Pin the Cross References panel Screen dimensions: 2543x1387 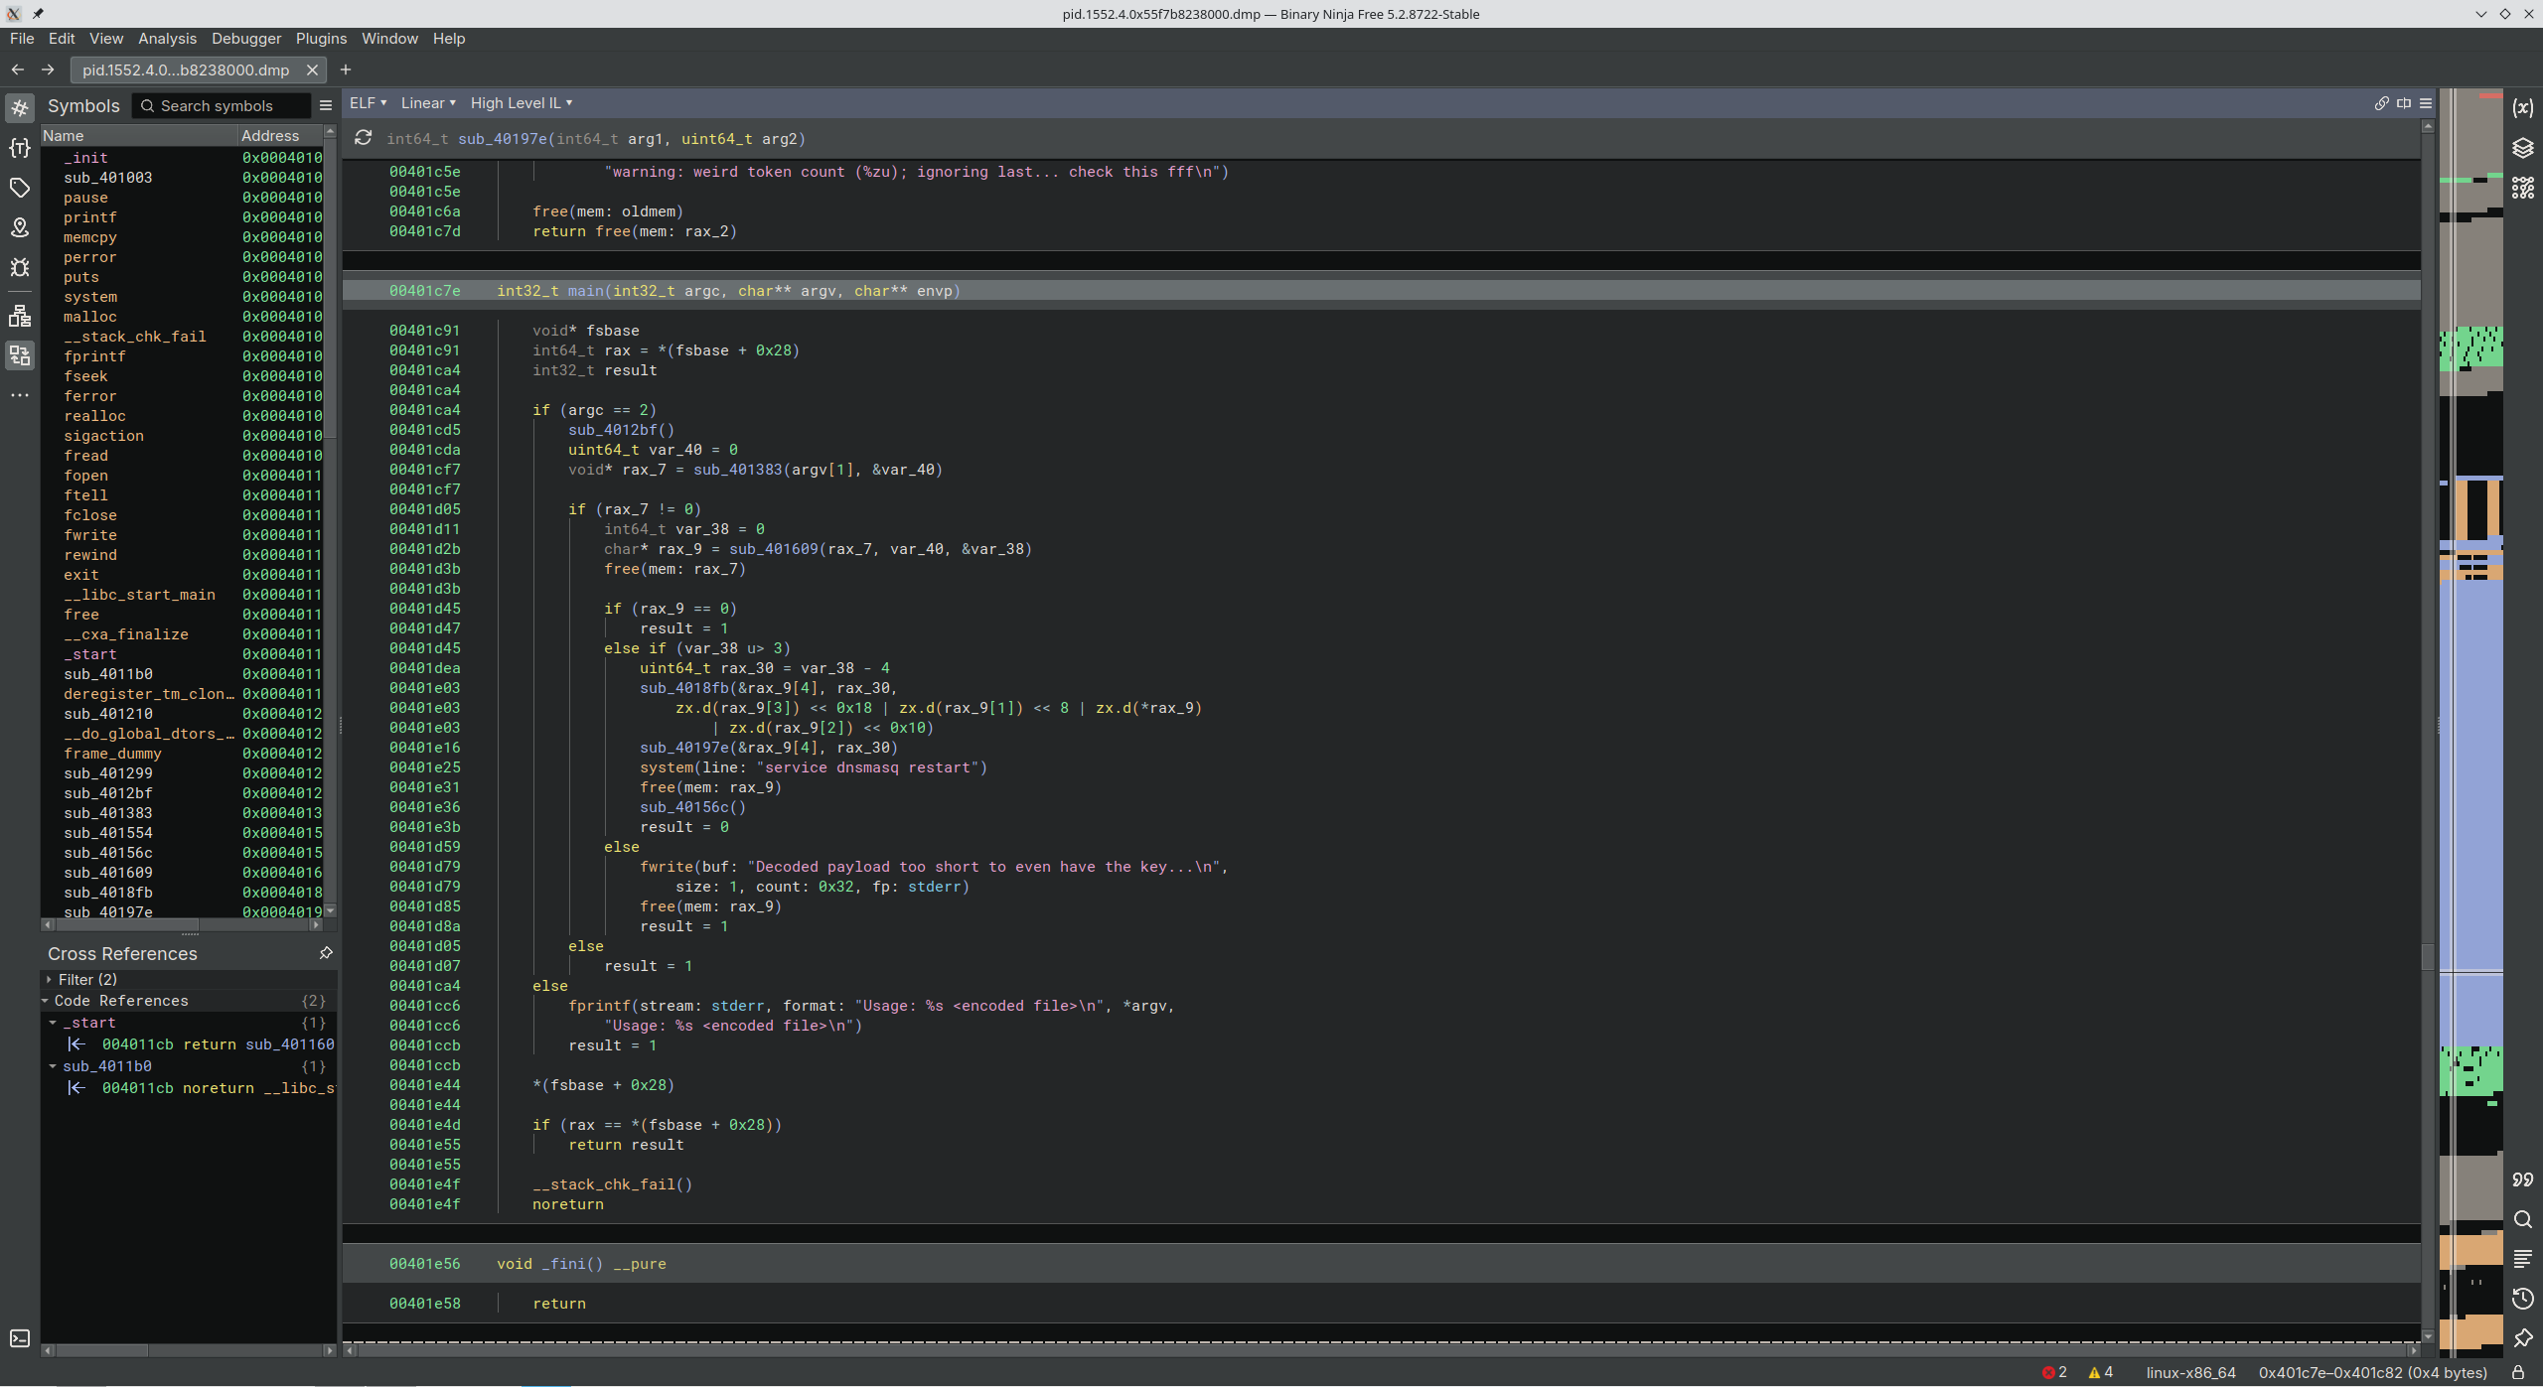326,953
